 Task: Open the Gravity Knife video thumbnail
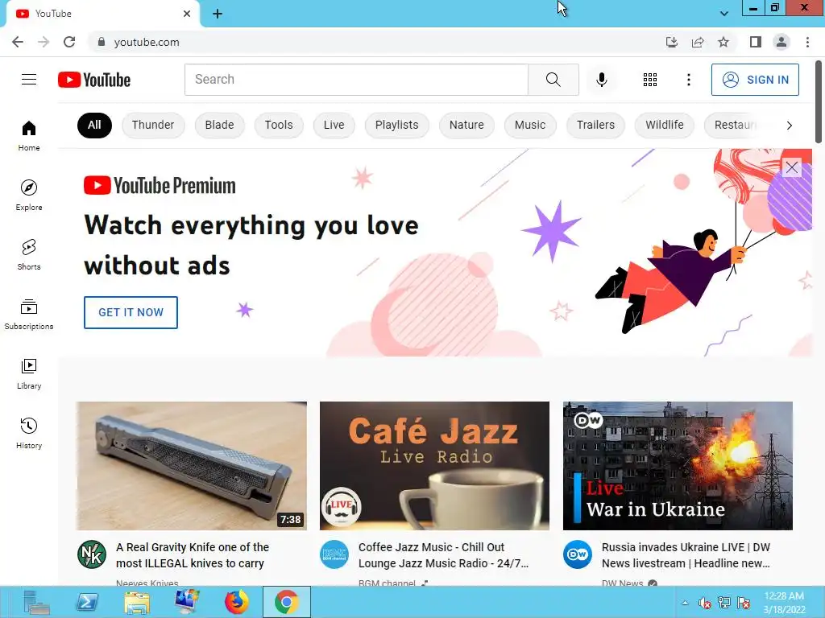click(x=192, y=466)
